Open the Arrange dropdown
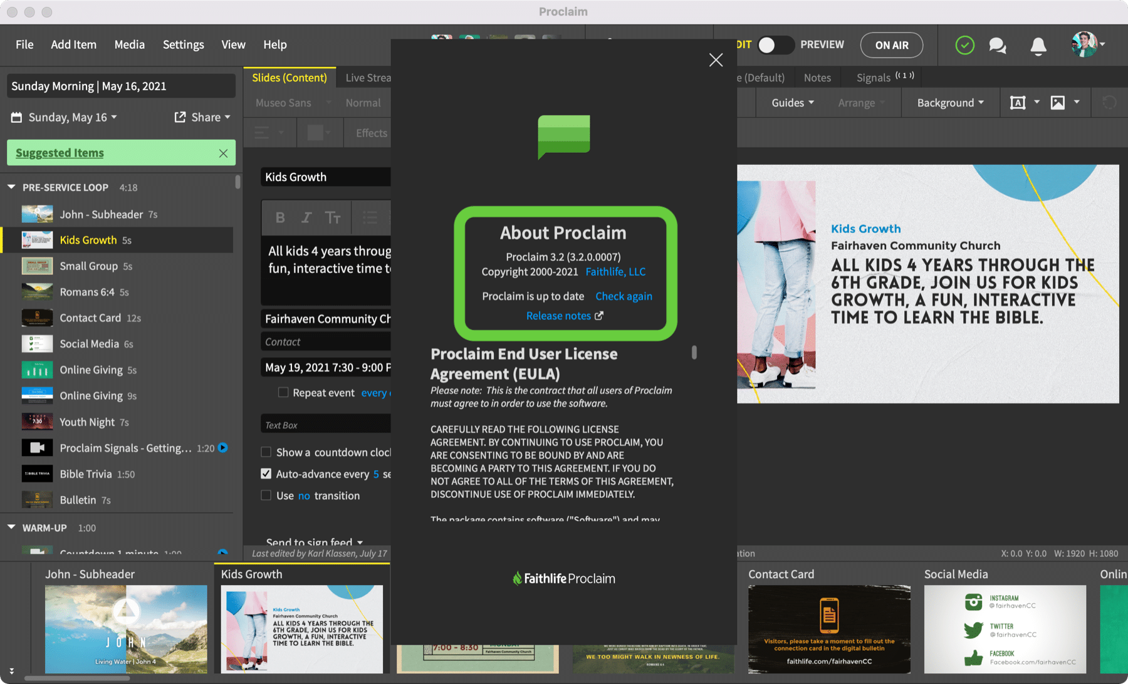 tap(862, 103)
